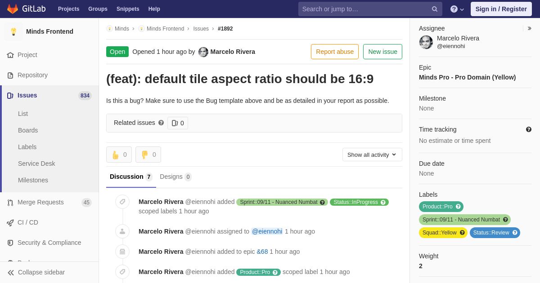Screen dimensions: 540x283
Task: Open epic Minds Pro - Pro Domain (Yellow)
Action: coord(467,77)
